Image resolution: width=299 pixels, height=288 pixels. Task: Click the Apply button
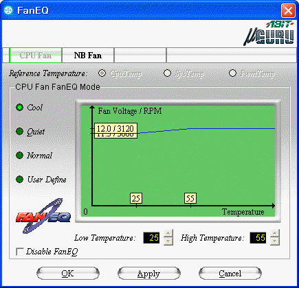click(149, 273)
